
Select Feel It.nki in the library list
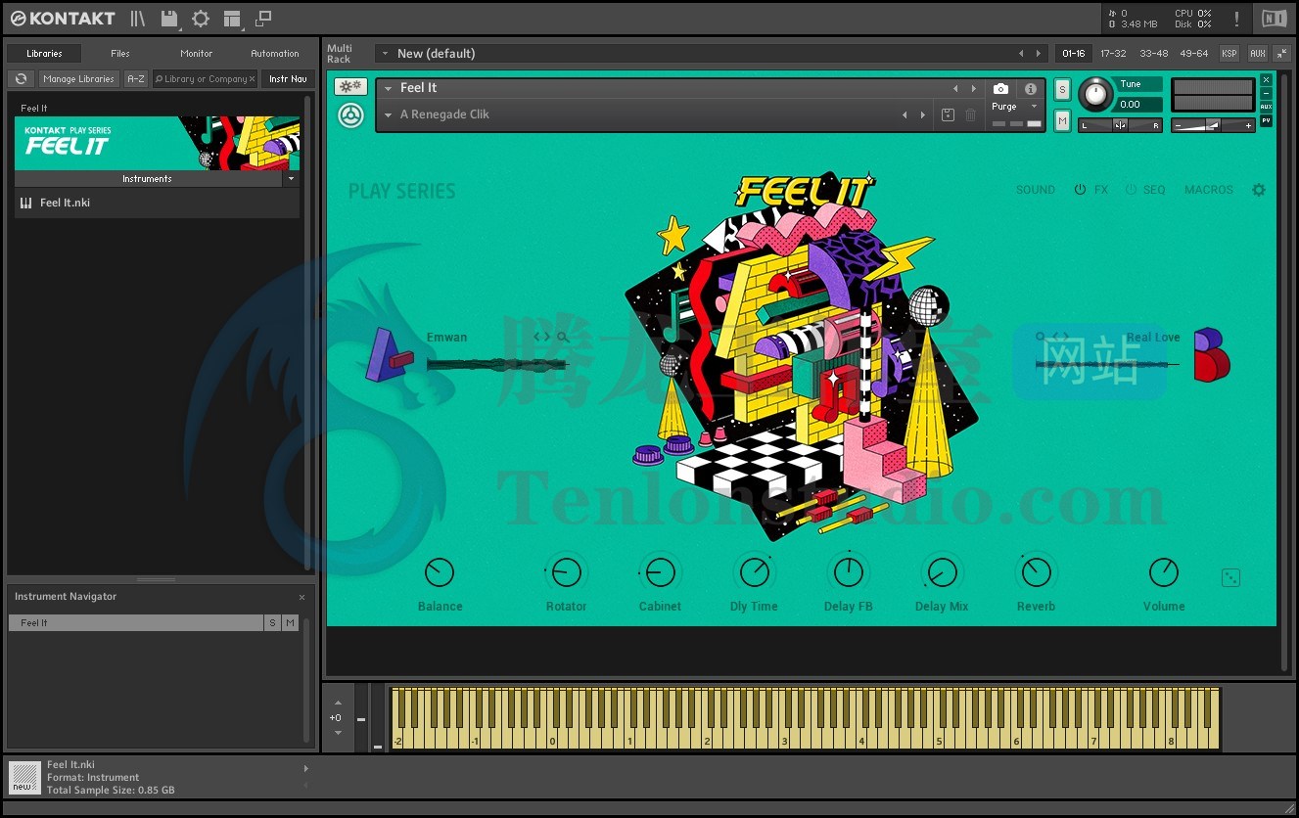[x=157, y=203]
